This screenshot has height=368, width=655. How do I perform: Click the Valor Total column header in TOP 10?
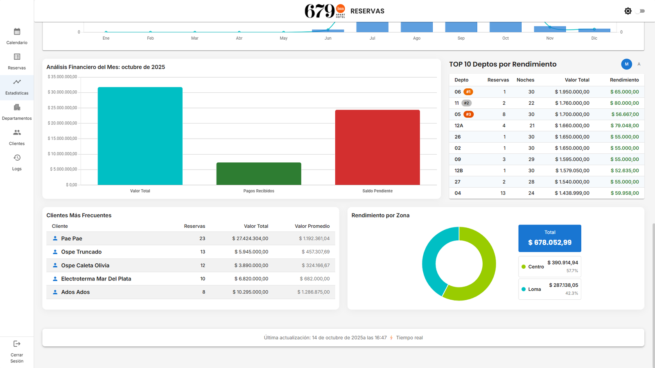(x=577, y=80)
